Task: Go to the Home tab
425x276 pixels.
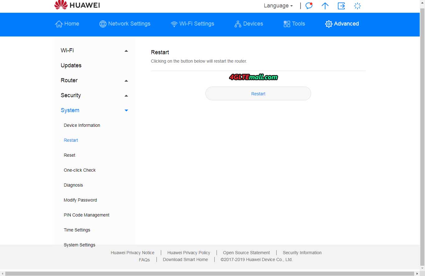Action: [67, 24]
